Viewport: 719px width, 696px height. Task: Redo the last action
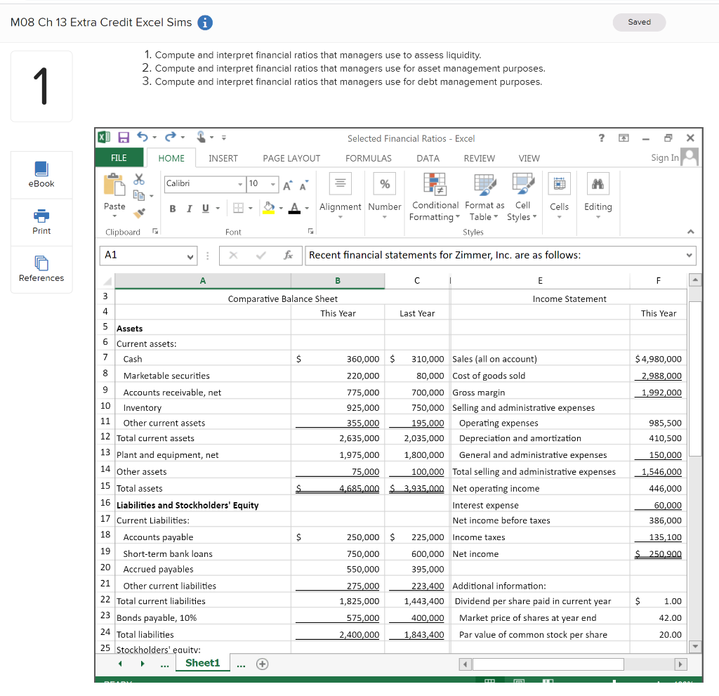tap(171, 137)
